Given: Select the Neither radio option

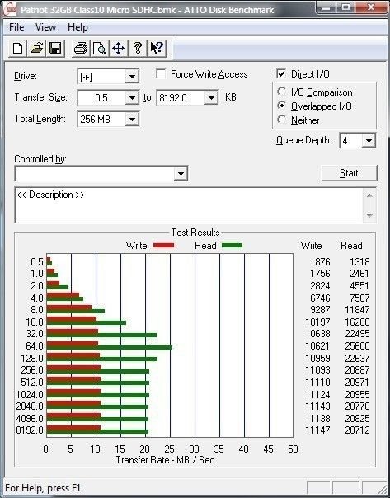Looking at the screenshot, I should tap(281, 120).
